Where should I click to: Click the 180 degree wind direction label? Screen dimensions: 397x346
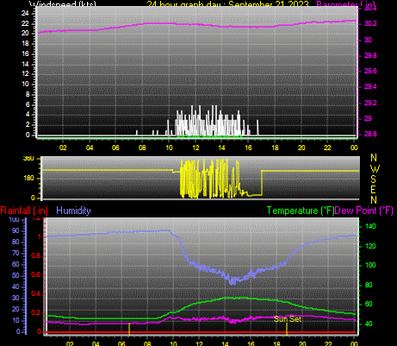tap(28, 178)
